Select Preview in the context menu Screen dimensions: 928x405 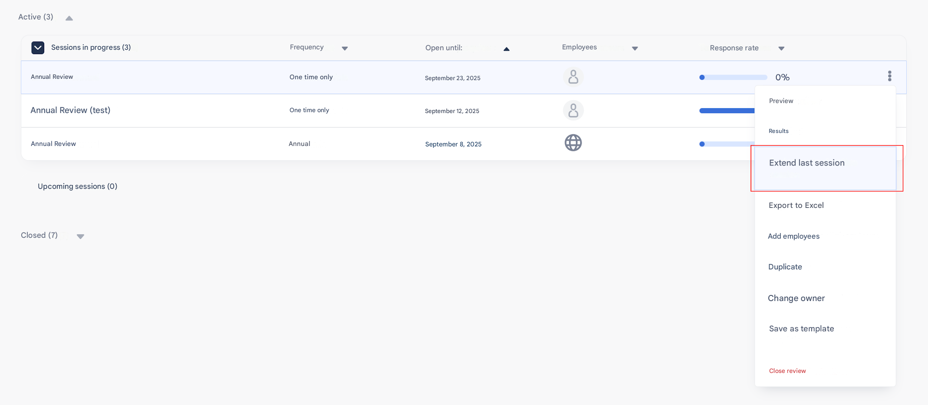[x=781, y=101]
